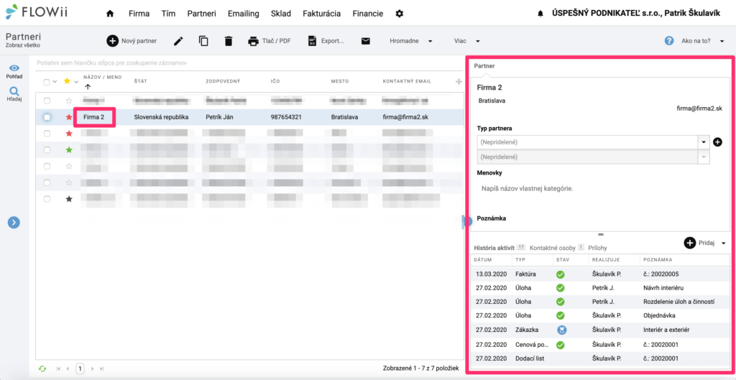Click the FLOWii logo
Viewport: 736px width, 380px height.
pos(37,11)
